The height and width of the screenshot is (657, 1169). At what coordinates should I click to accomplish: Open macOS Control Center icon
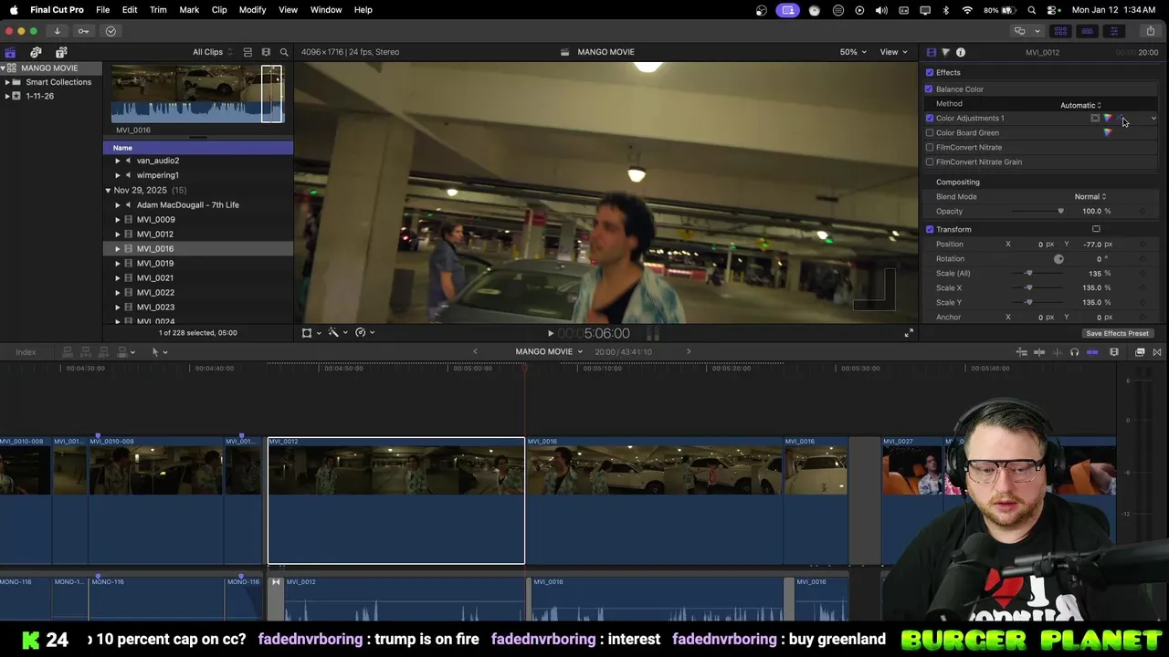[x=1053, y=10]
